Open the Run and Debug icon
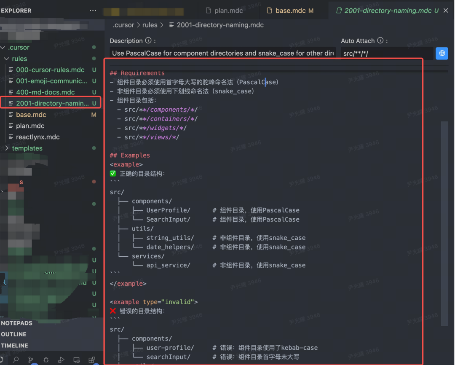This screenshot has width=455, height=365. [61, 360]
